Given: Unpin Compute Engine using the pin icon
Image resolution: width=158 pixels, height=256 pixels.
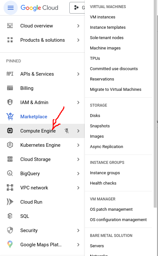Looking at the screenshot, I should point(66,131).
